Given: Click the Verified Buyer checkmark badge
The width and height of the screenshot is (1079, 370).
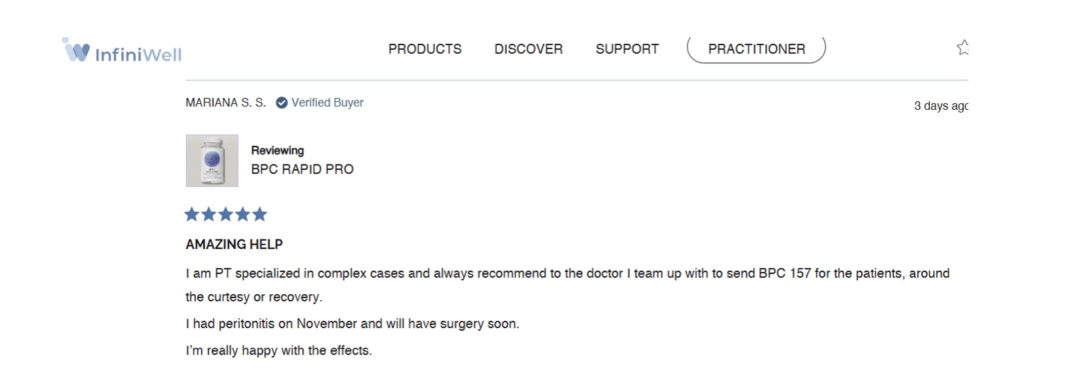Looking at the screenshot, I should coord(282,102).
